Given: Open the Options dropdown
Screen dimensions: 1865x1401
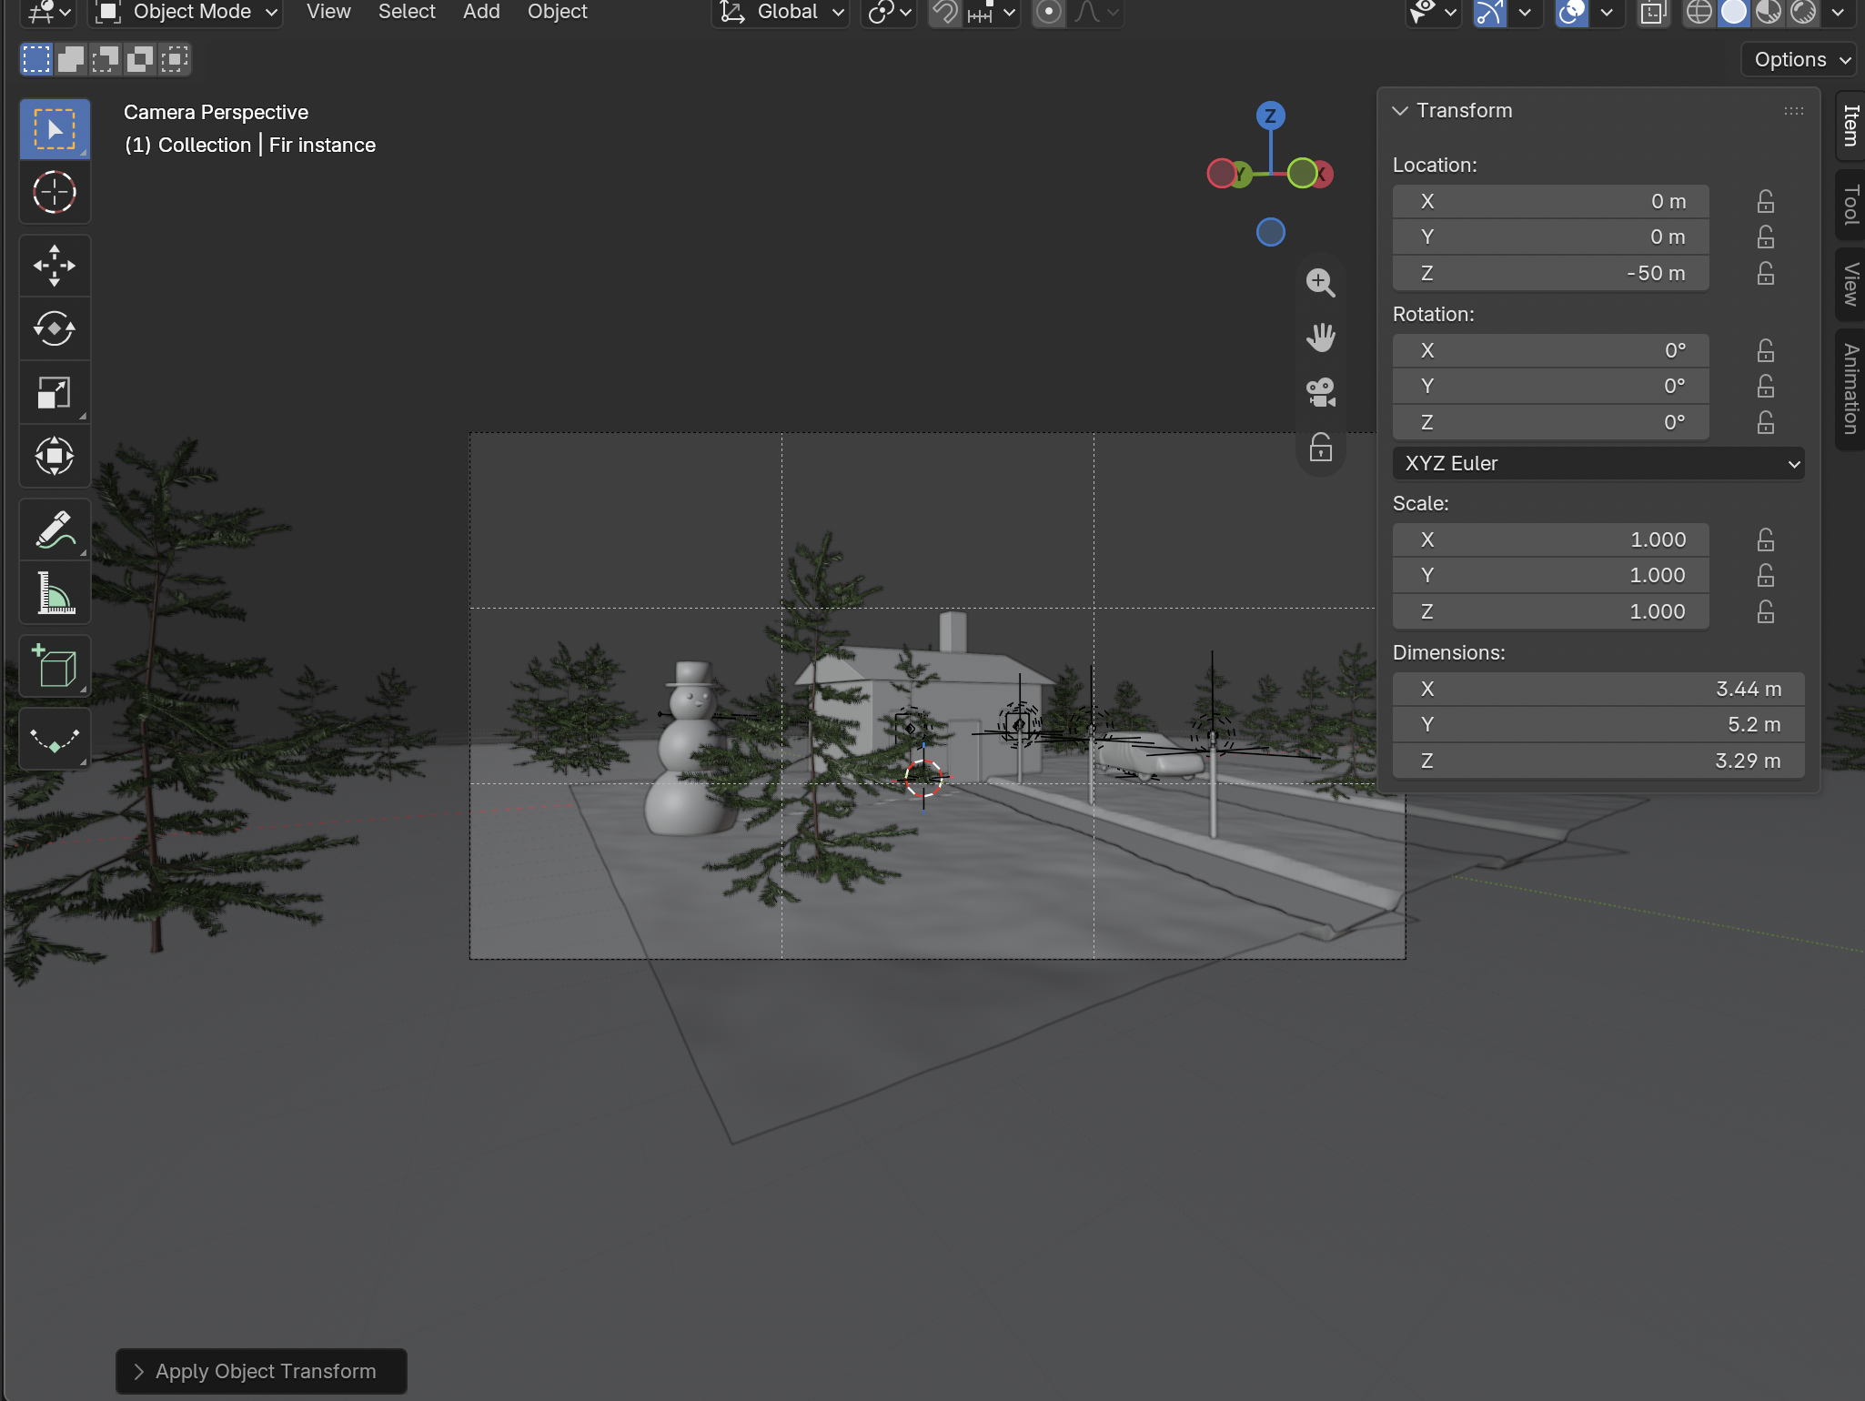Looking at the screenshot, I should point(1799,60).
